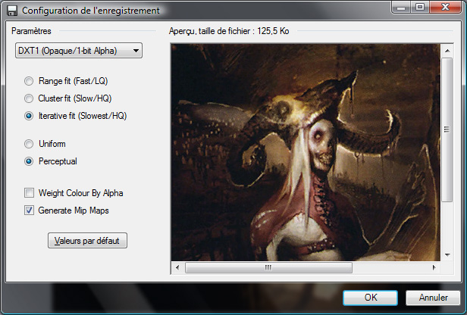
Task: Open the DXT1 format dropdown
Action: (78, 51)
